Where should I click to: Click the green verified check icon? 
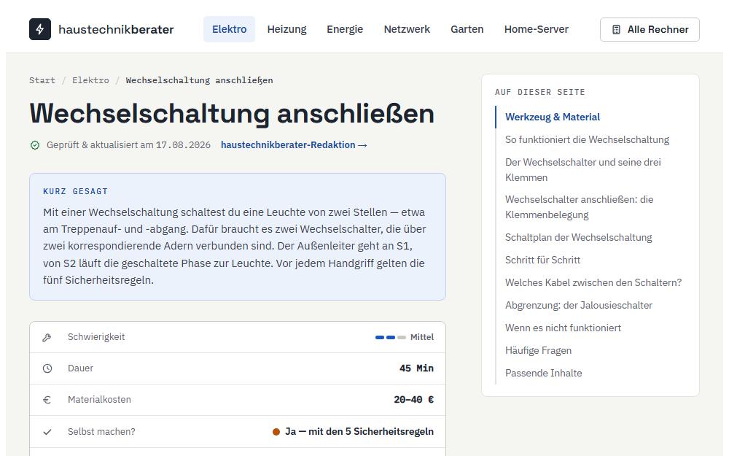pos(35,145)
